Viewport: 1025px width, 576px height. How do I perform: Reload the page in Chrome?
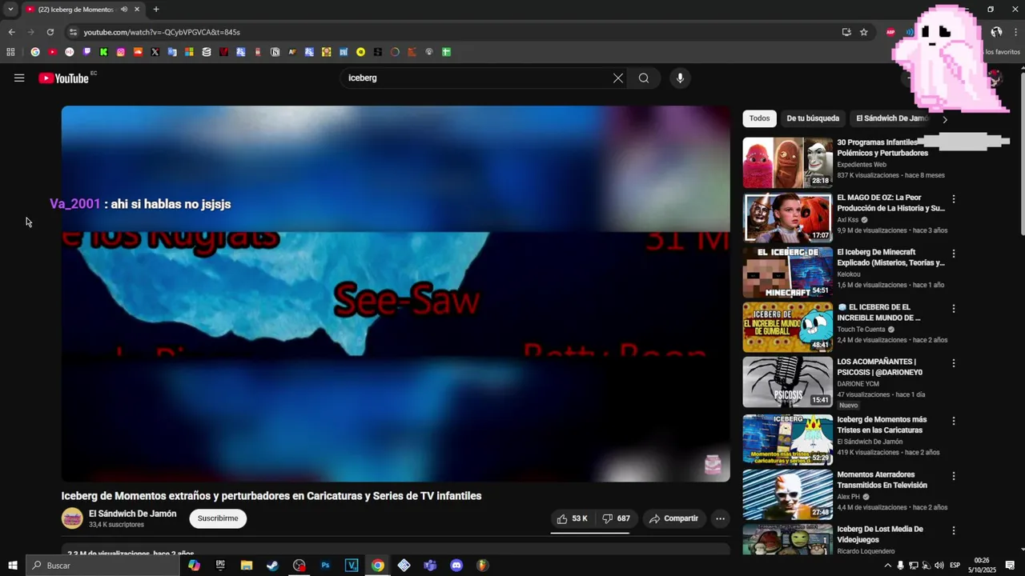click(50, 32)
